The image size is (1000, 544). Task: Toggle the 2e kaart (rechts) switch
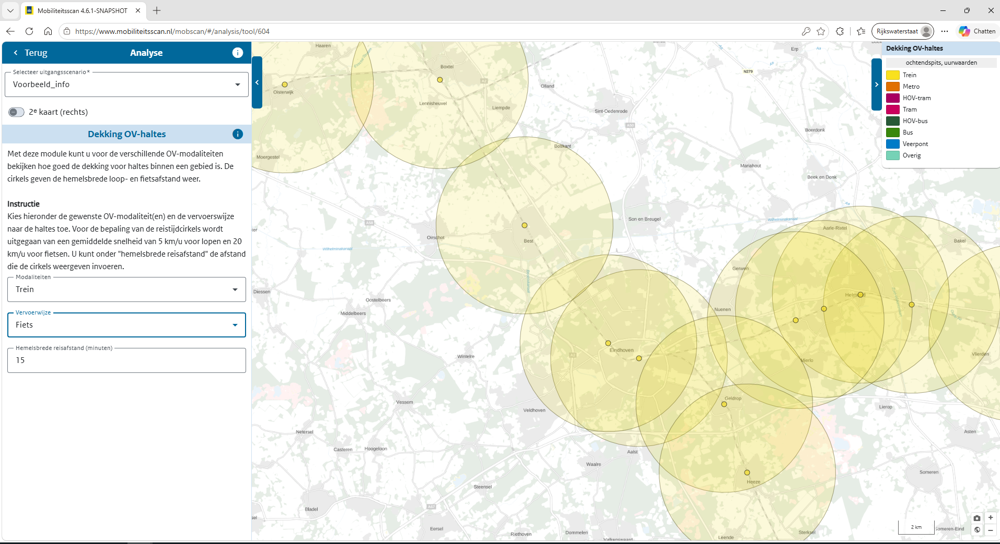(x=16, y=112)
